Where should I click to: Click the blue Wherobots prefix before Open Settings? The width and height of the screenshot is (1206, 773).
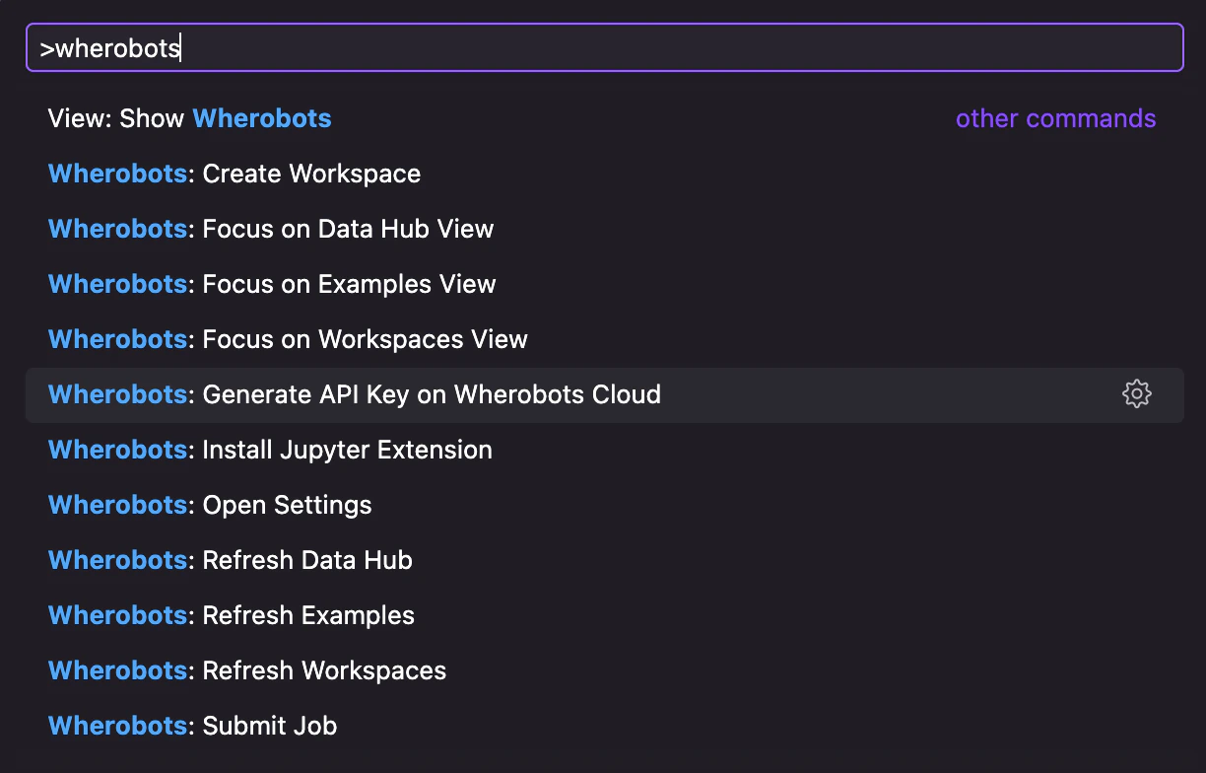(117, 506)
